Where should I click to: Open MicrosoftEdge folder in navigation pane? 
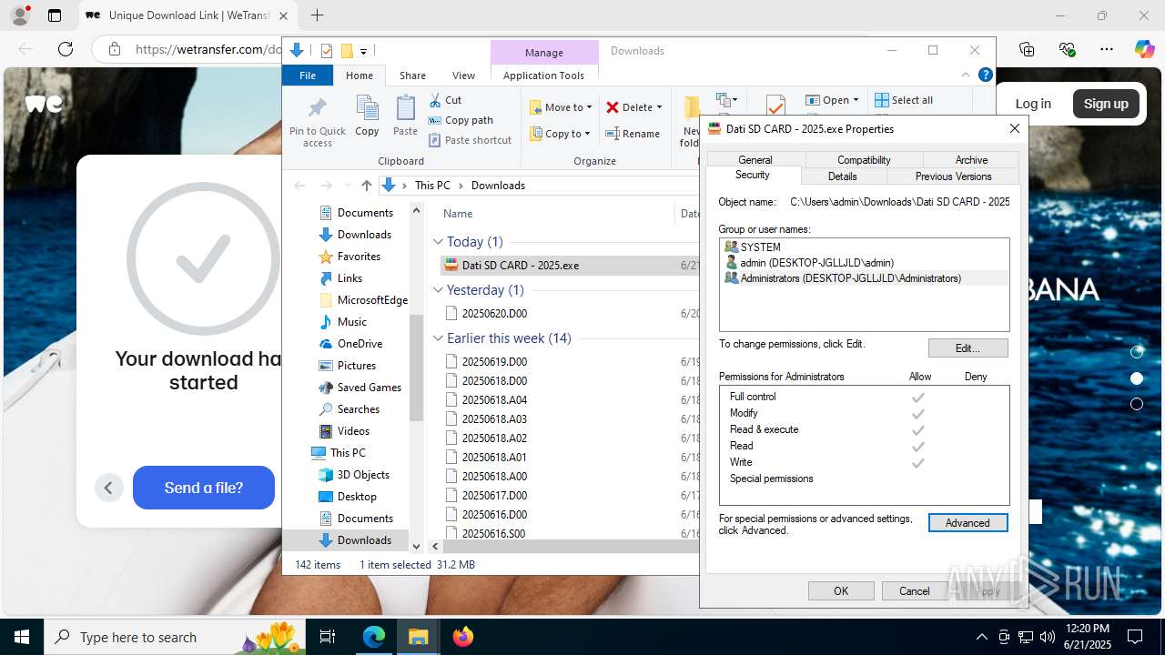click(372, 300)
